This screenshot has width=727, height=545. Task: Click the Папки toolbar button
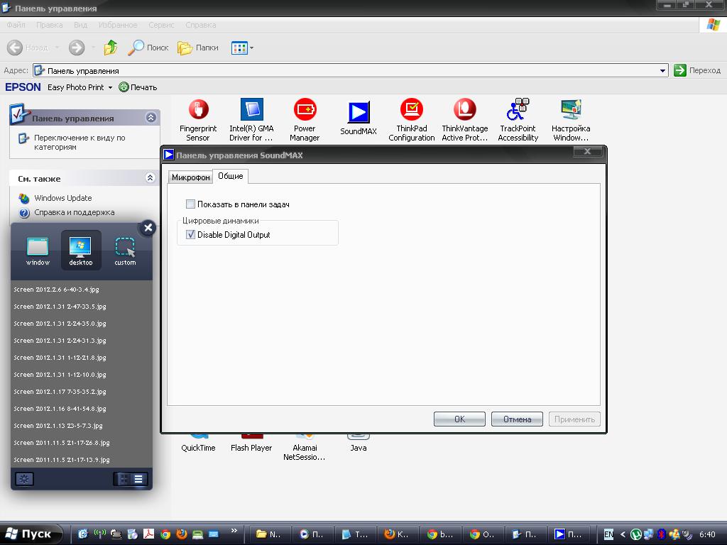tap(198, 48)
